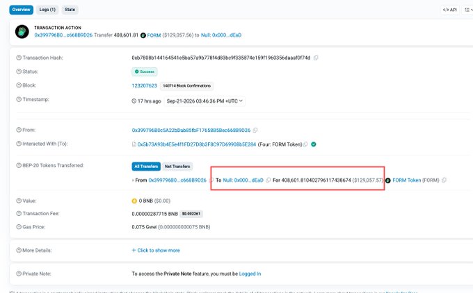The image size is (473, 293).
Task: Click the $0.002261 fee badge
Action: 191,214
